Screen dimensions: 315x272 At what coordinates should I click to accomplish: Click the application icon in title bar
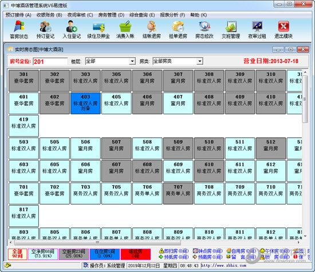tap(6, 5)
